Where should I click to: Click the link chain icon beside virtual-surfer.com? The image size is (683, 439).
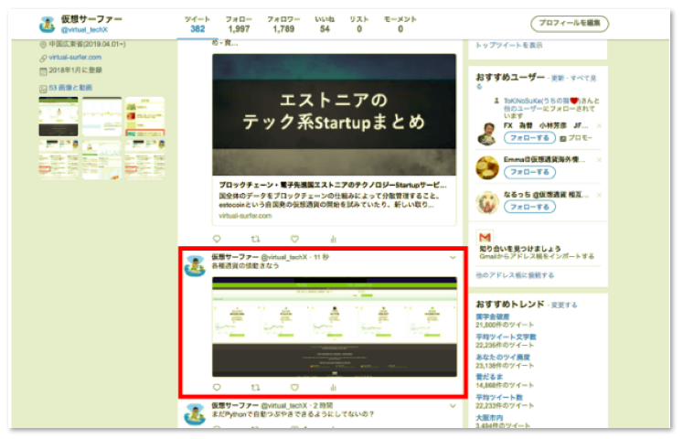point(43,58)
